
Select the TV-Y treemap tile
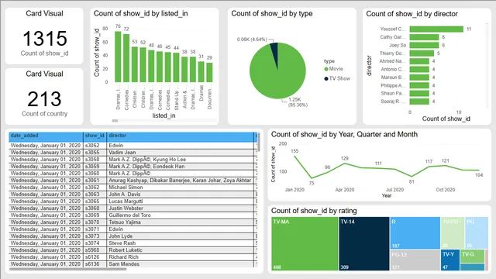[450, 260]
